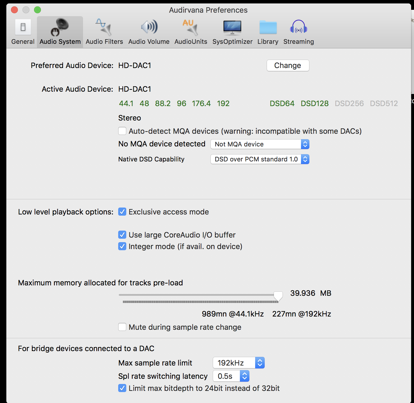Click the 88.2 sample rate text

point(163,103)
